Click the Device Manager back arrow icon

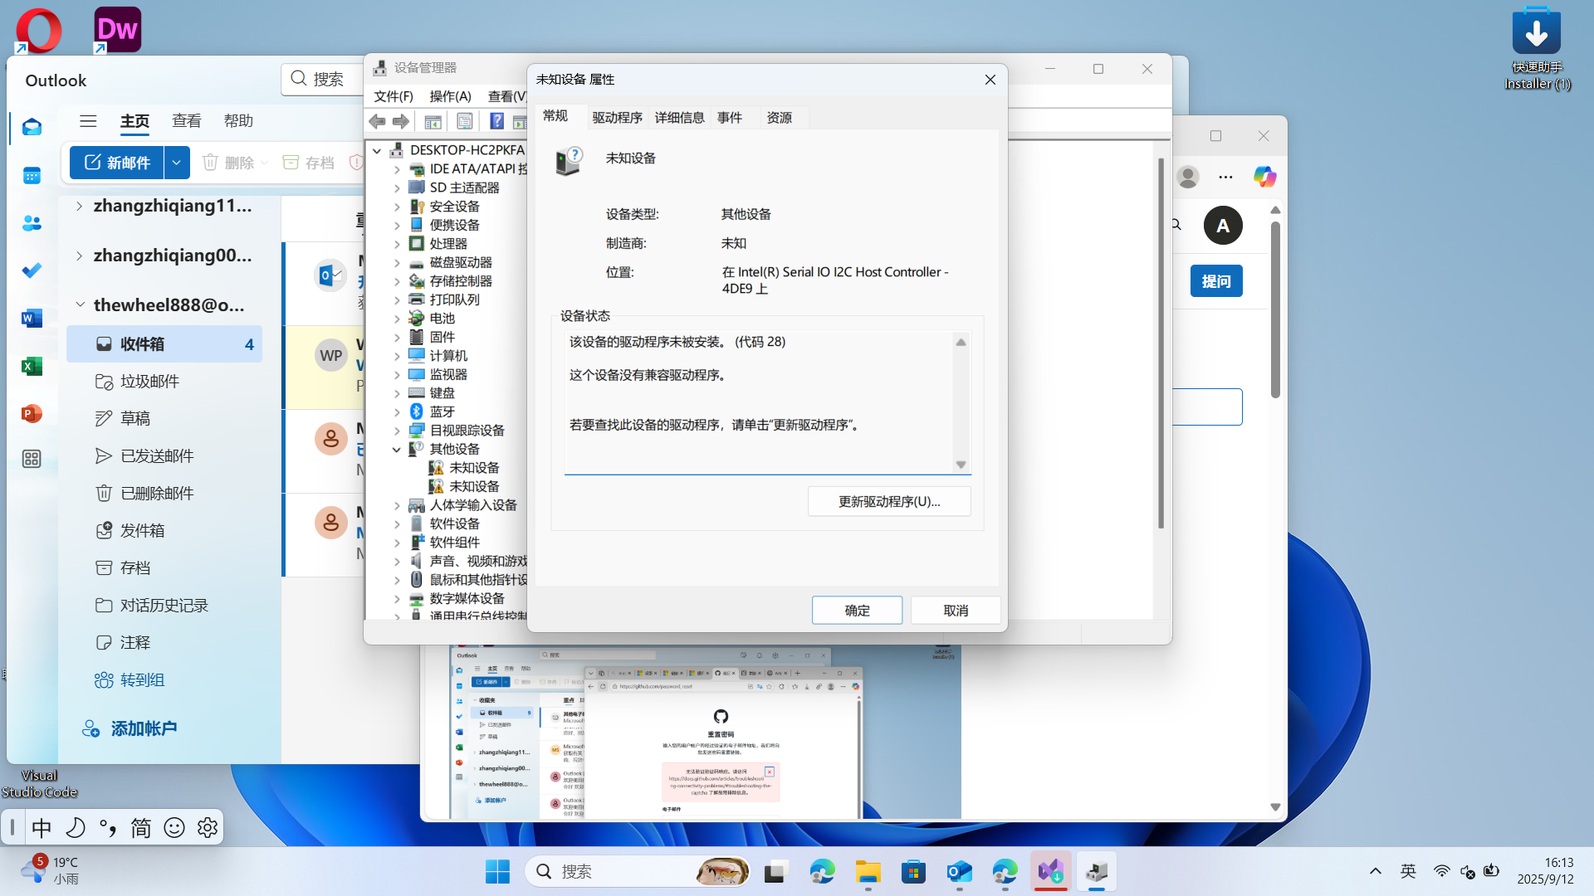click(377, 122)
